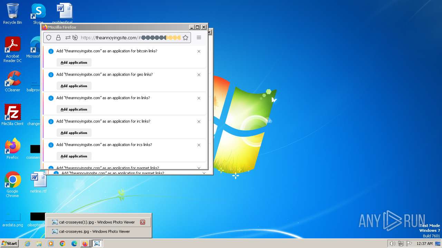Dismiss the irc links notification
Image resolution: width=442 pixels, height=248 pixels.
[199, 122]
